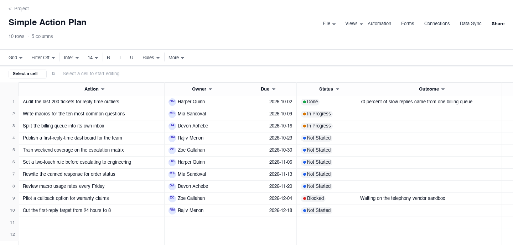
Task: Go back via the Project link
Action: click(19, 9)
